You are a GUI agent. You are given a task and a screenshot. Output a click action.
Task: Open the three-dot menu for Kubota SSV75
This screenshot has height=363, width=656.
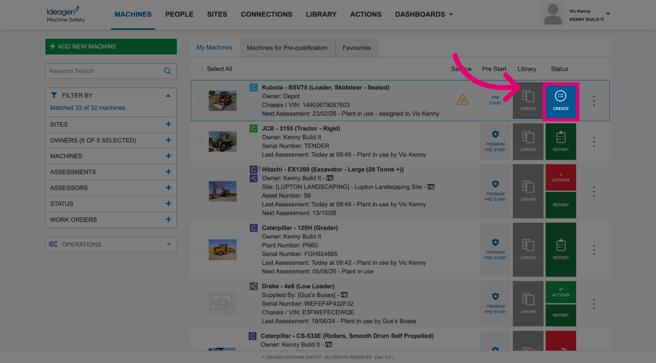[594, 101]
